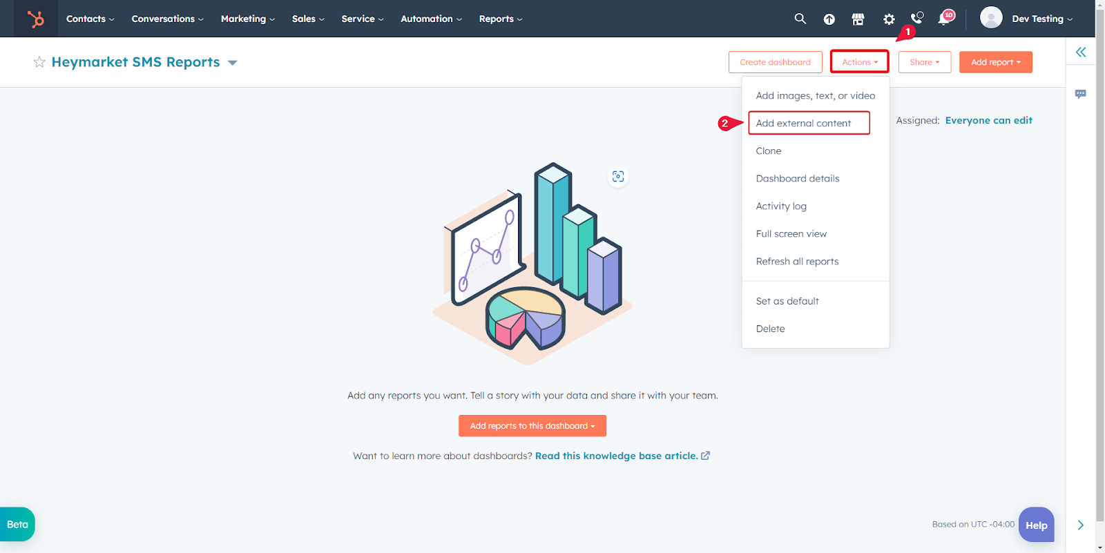Screen dimensions: 1105x553
Task: Open the search magnifier icon
Action: 800,19
